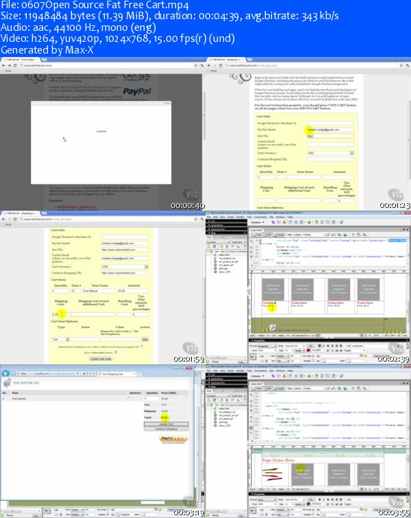Click wrench menu icon in 00:00:40 frame
This screenshot has width=411, height=518.
tap(202, 65)
